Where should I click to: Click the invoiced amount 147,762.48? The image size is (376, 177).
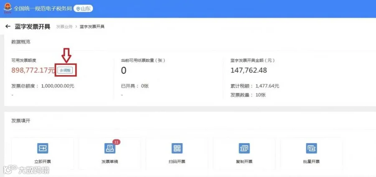click(x=249, y=70)
